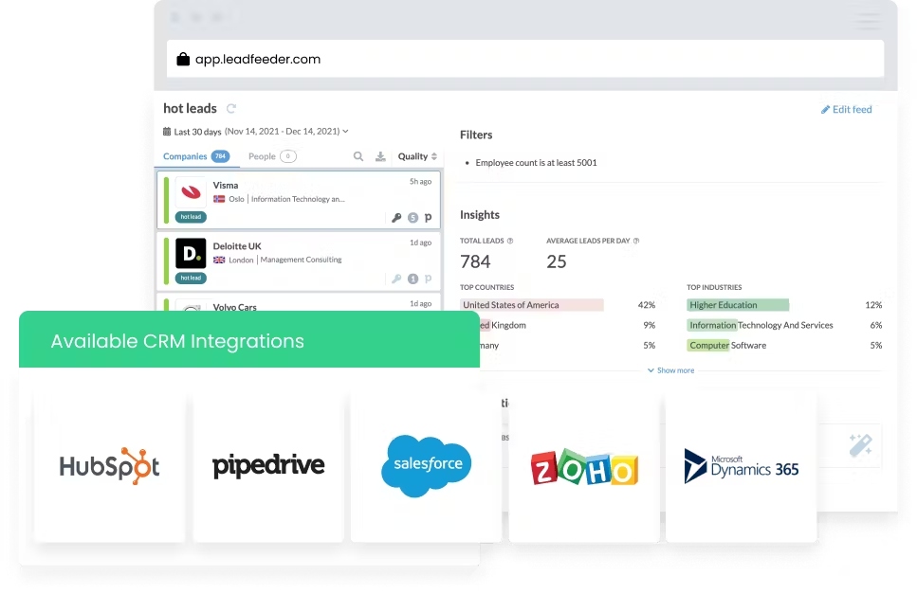Viewport: 917px width, 594px height.
Task: Click the 784 count badge on Companies
Action: coord(220,156)
